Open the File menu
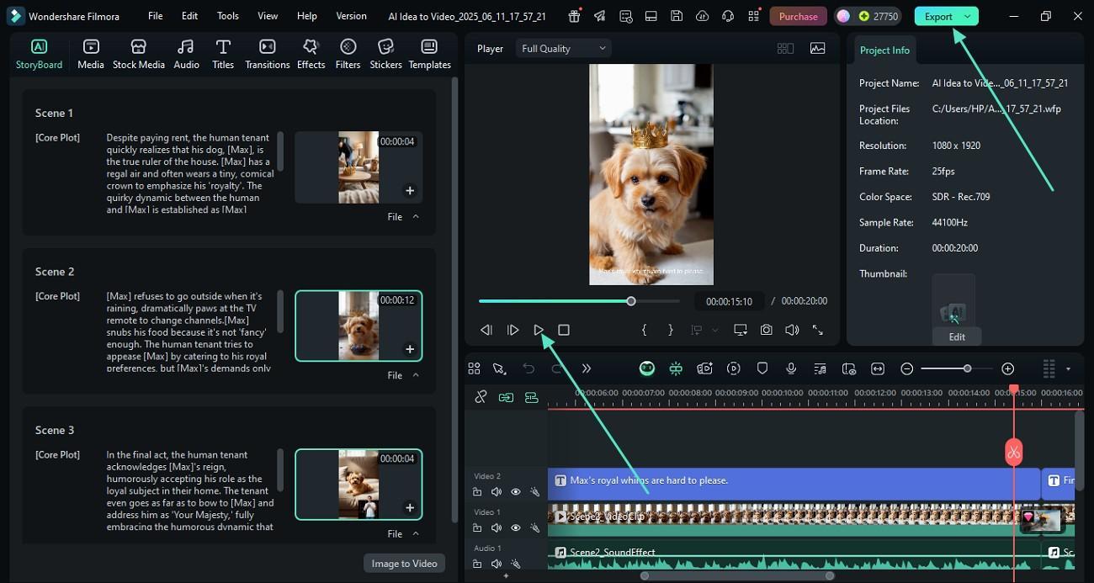1094x583 pixels. coord(156,16)
